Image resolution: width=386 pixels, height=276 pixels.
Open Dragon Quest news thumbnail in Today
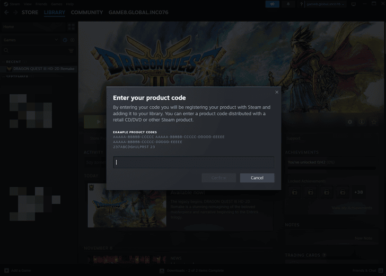click(127, 205)
